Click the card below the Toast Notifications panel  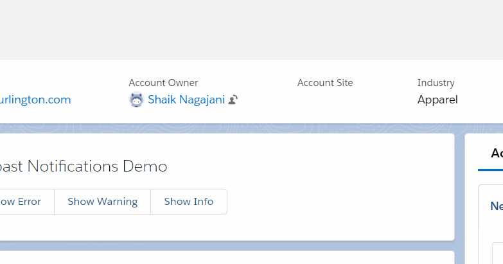[x=225, y=258]
